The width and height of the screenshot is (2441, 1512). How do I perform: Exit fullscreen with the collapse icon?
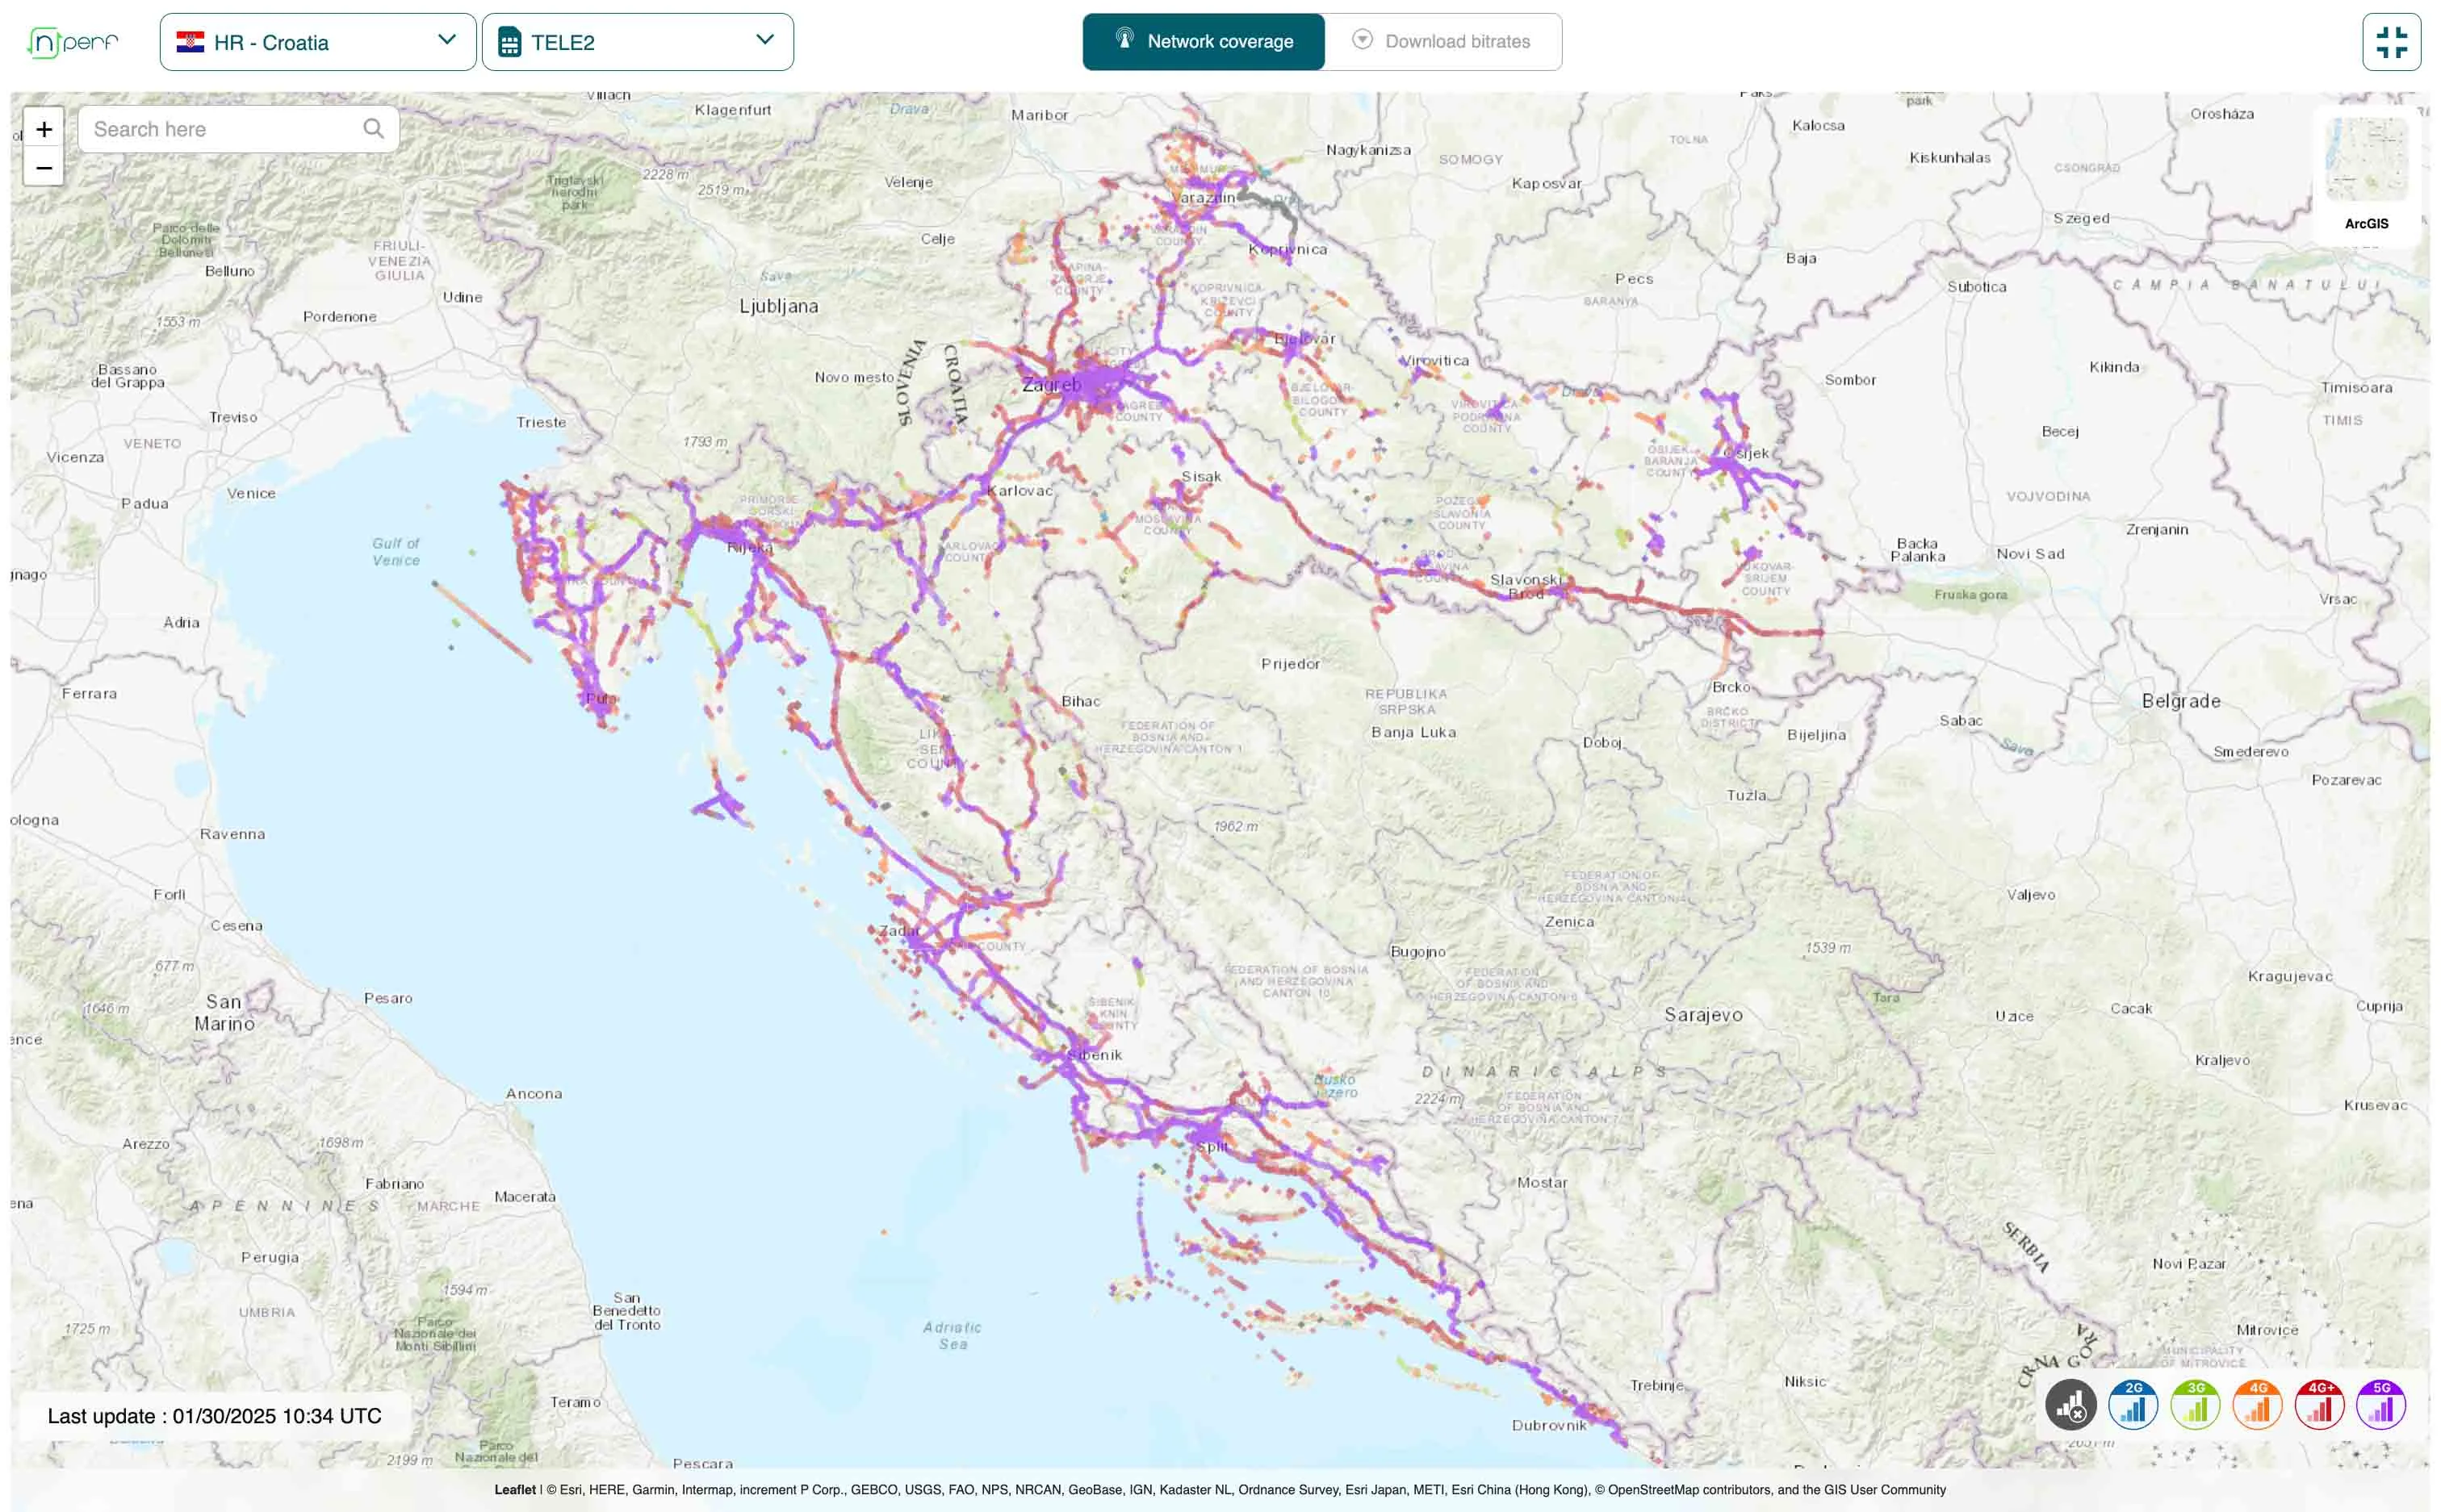tap(2391, 42)
